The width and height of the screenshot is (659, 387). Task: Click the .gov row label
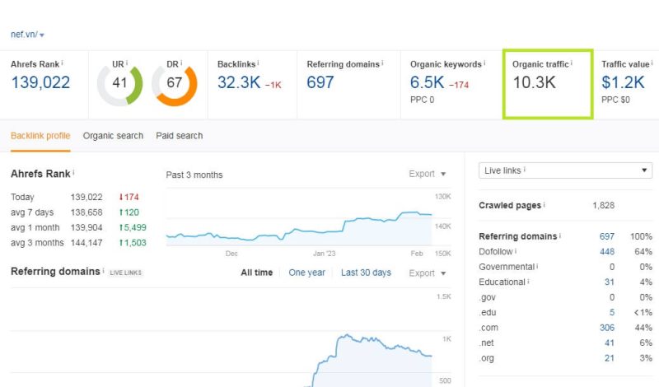click(x=488, y=297)
